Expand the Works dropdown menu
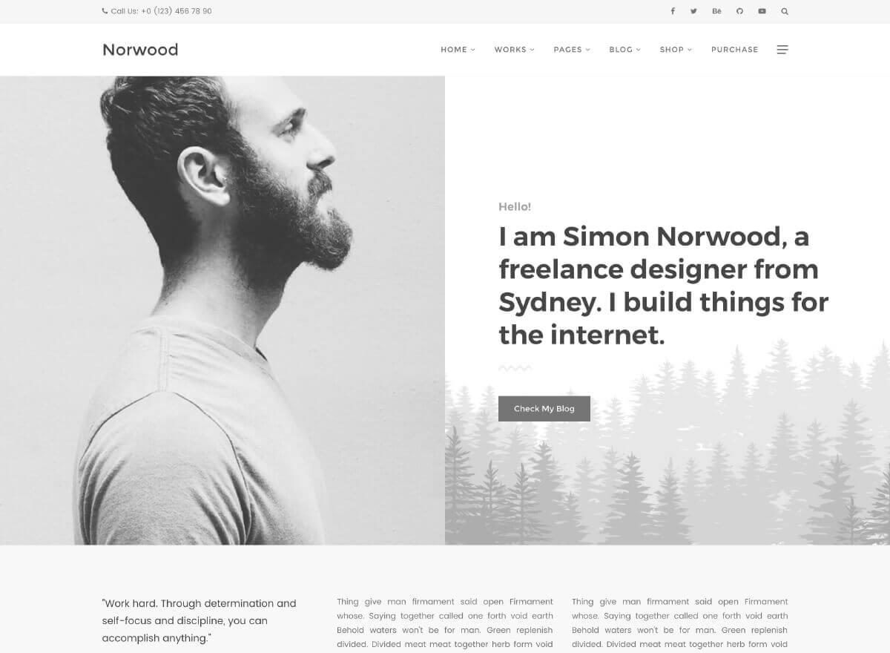This screenshot has width=890, height=653. click(x=514, y=50)
